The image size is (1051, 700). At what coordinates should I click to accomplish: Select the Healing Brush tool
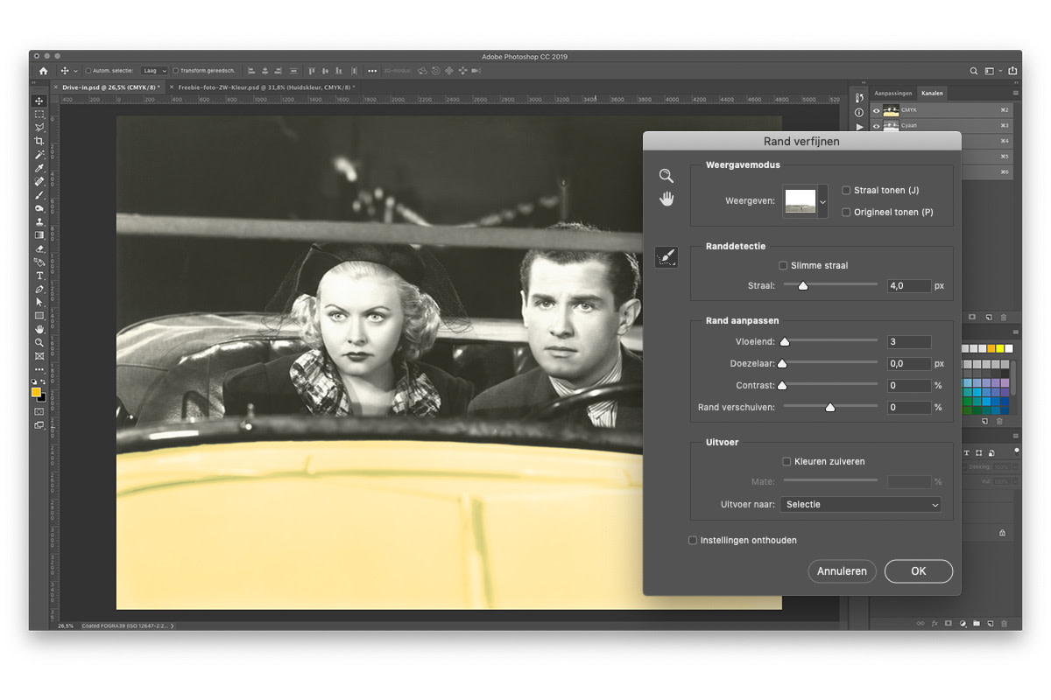click(x=39, y=181)
